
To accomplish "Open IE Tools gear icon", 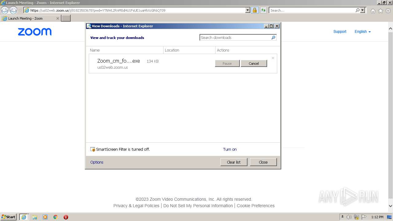I will pyautogui.click(x=388, y=11).
